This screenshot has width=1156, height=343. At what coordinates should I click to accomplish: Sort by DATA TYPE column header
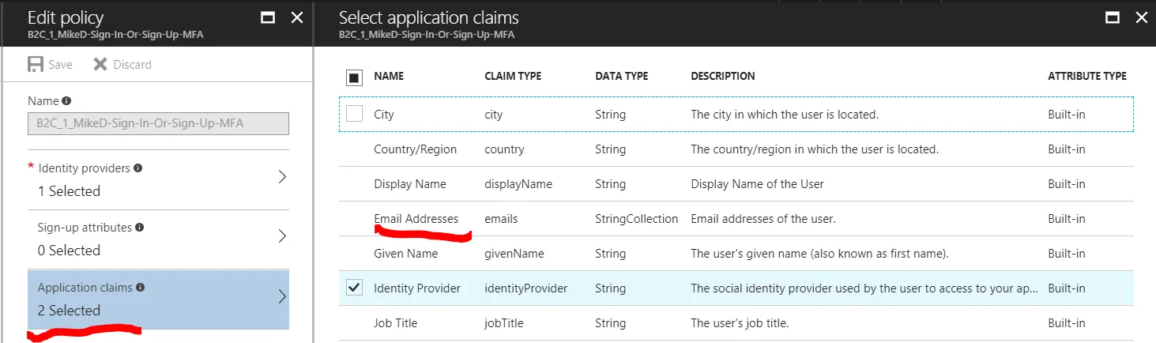tap(621, 77)
